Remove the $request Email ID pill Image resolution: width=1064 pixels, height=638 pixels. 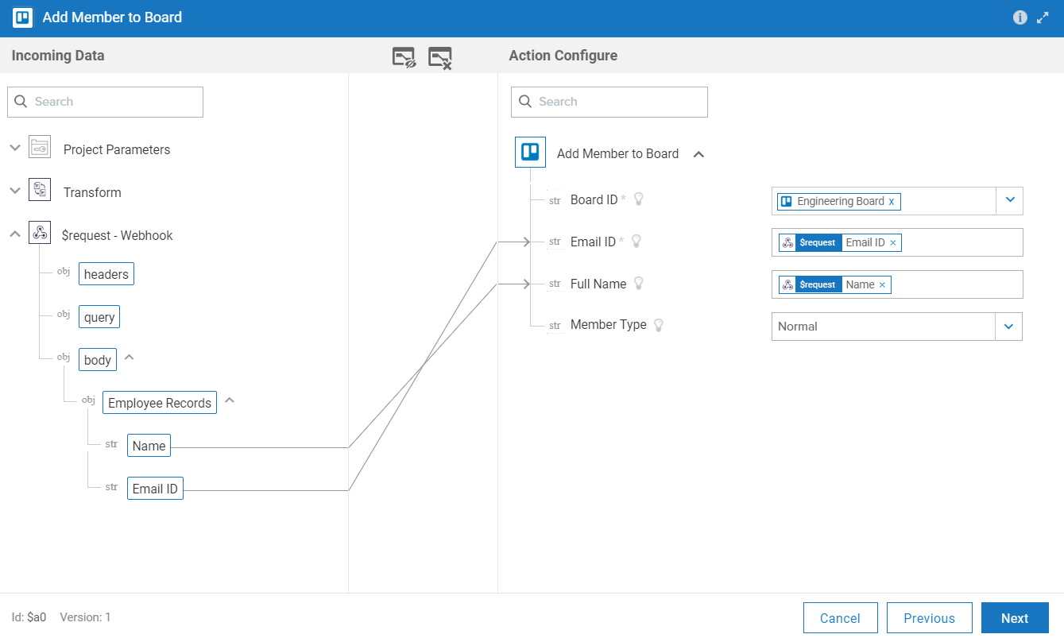click(892, 243)
